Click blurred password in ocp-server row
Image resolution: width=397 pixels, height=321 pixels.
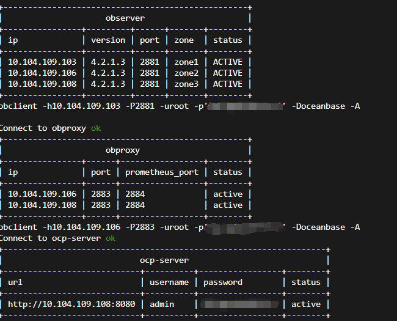point(240,304)
